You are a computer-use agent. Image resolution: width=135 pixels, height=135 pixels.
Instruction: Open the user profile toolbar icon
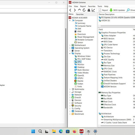click(x=89, y=10)
